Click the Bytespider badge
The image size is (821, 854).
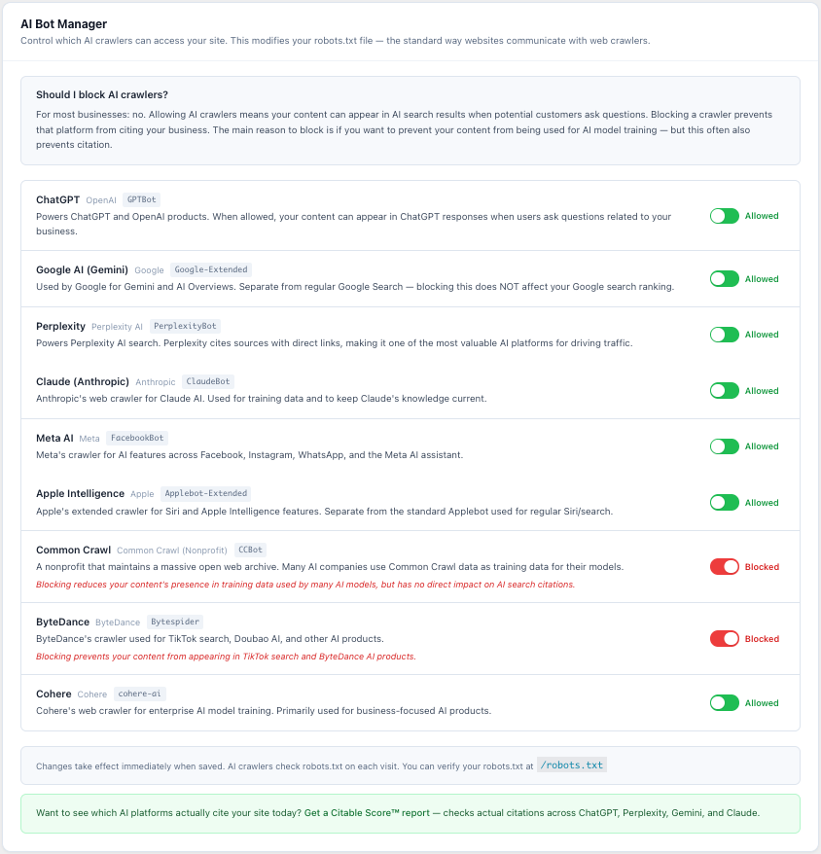click(x=175, y=622)
